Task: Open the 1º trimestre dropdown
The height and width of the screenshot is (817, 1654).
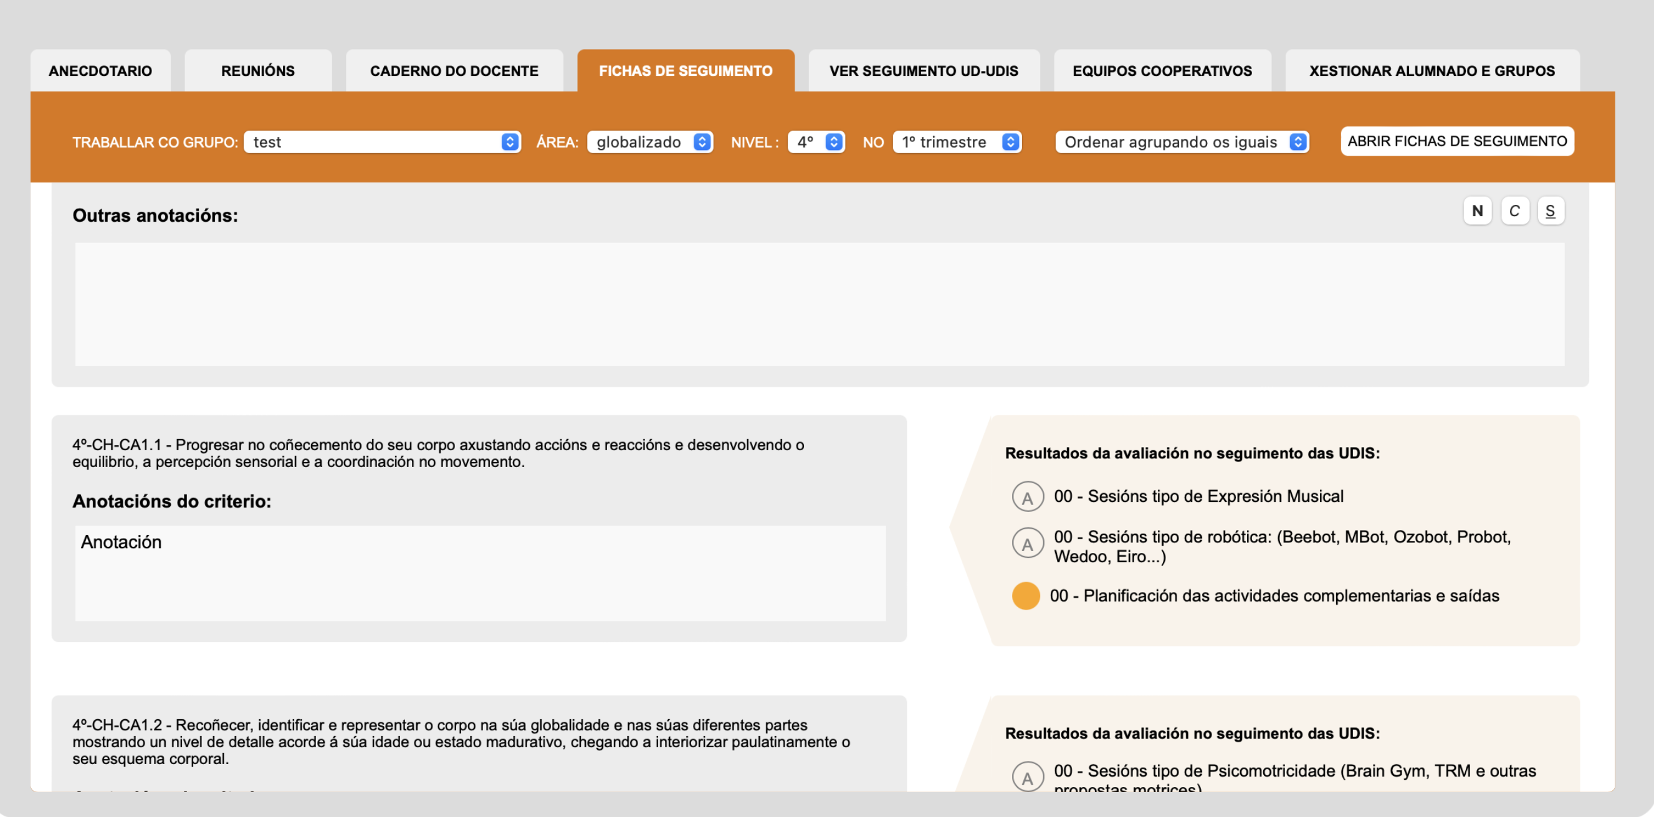Action: [x=957, y=142]
